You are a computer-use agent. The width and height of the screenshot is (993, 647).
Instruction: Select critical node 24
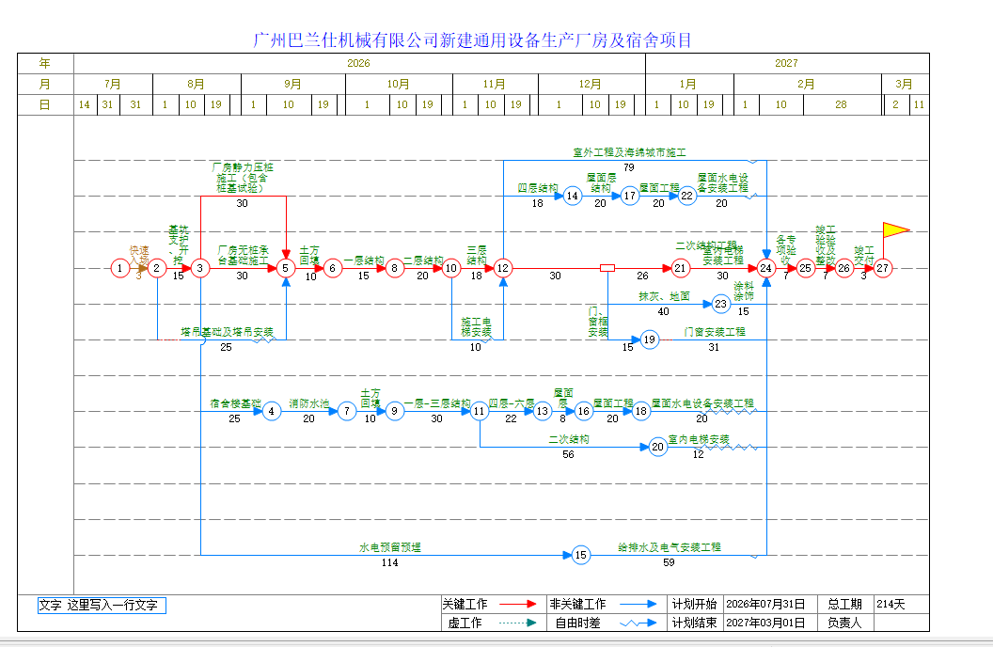[x=766, y=268]
